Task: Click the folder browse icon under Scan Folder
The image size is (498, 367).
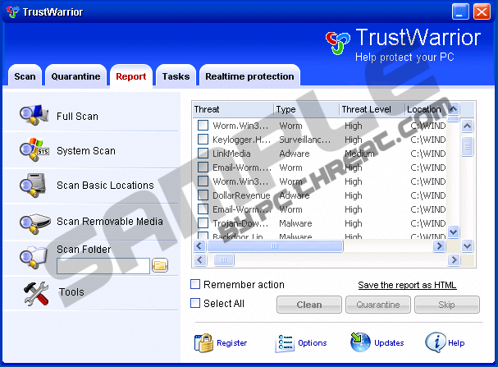Action: [x=160, y=265]
